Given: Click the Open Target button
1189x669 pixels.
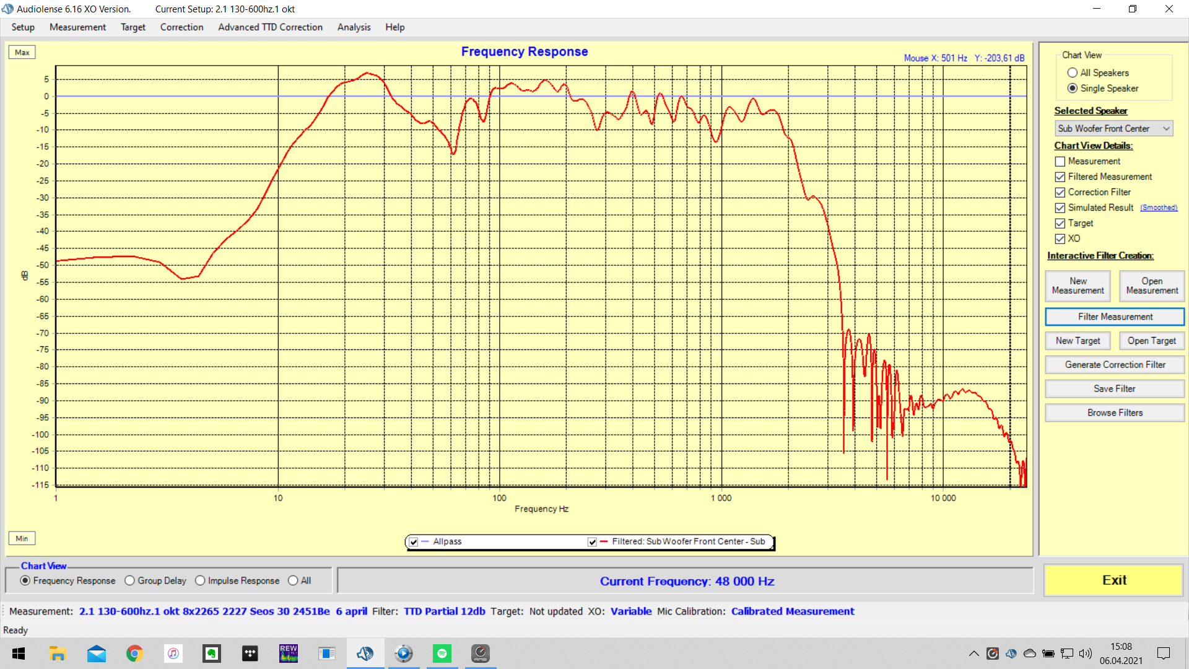Looking at the screenshot, I should click(x=1152, y=341).
